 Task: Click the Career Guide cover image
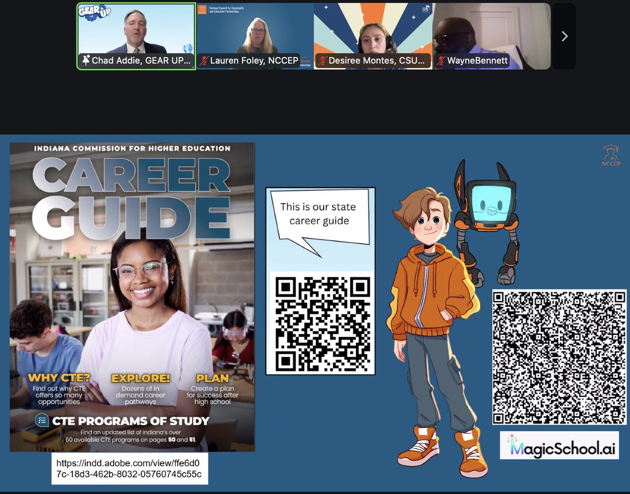click(132, 297)
